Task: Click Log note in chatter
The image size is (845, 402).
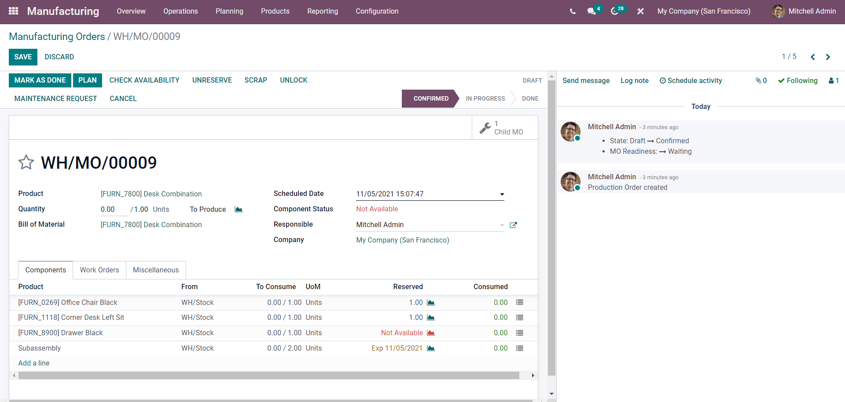Action: coord(635,81)
